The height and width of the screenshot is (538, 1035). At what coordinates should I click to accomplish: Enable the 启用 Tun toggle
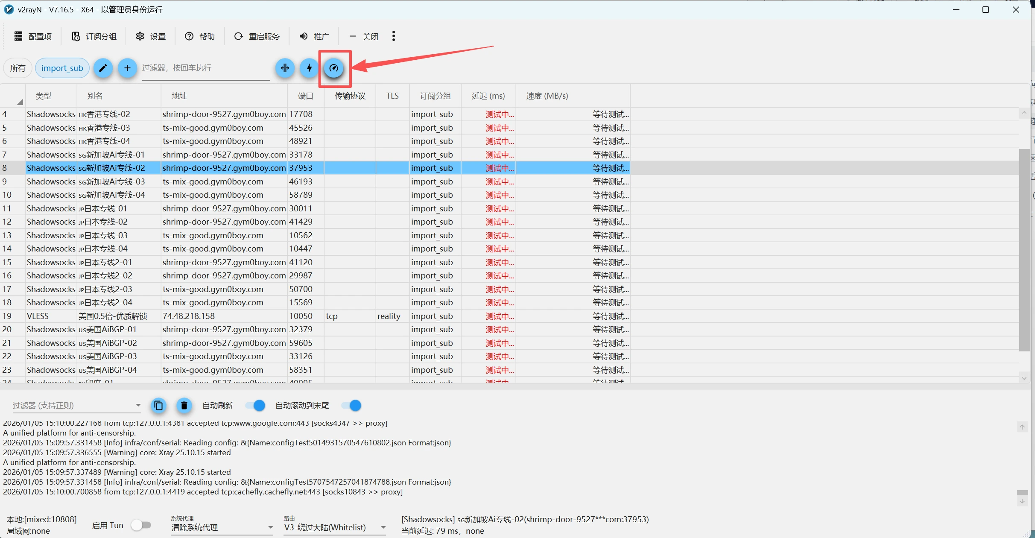141,525
